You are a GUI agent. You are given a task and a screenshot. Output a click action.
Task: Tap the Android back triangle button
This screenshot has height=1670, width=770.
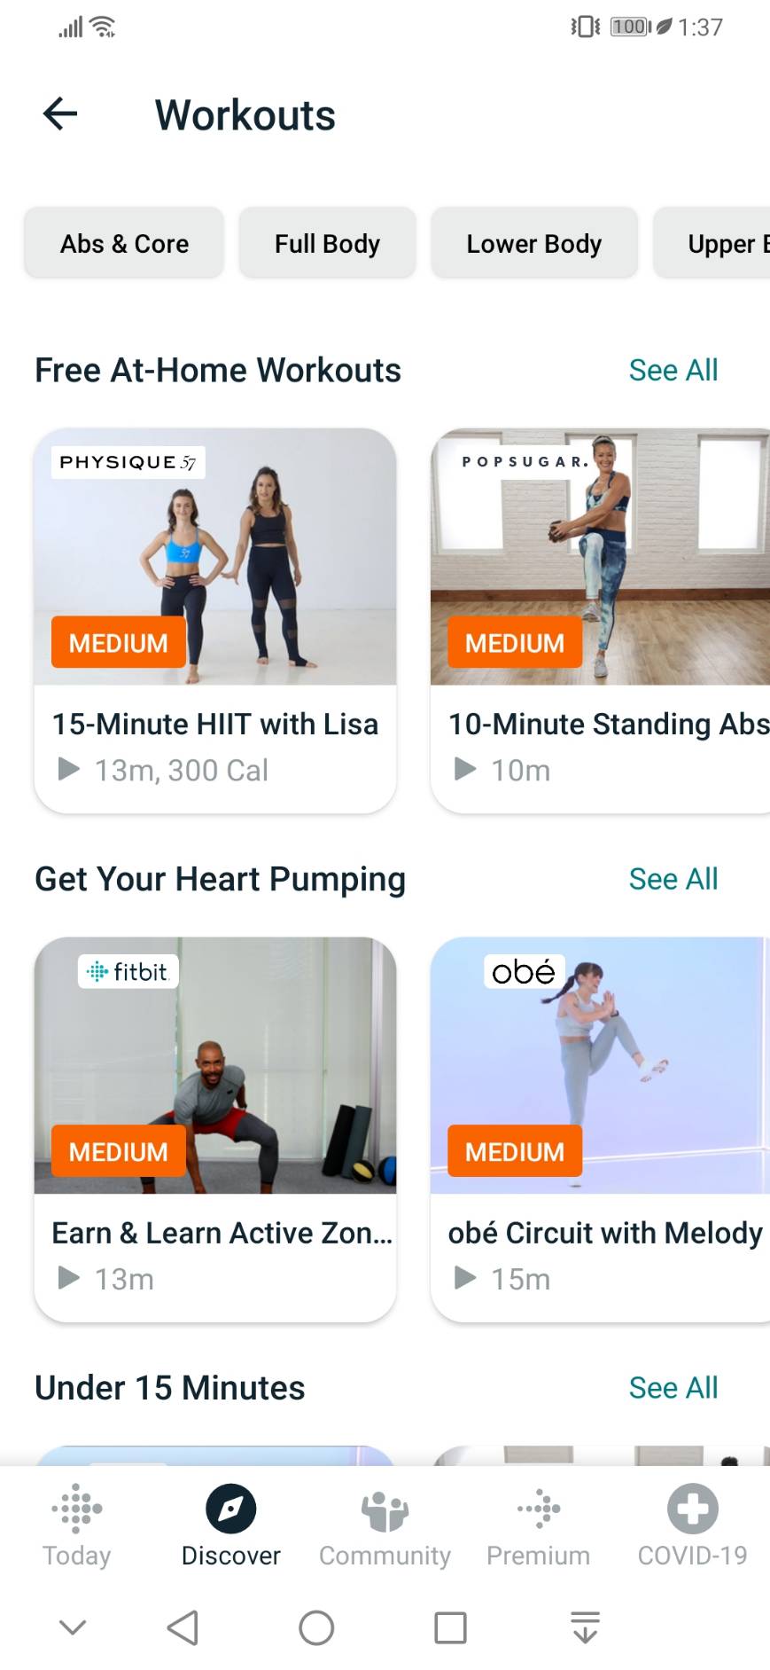click(x=183, y=1627)
